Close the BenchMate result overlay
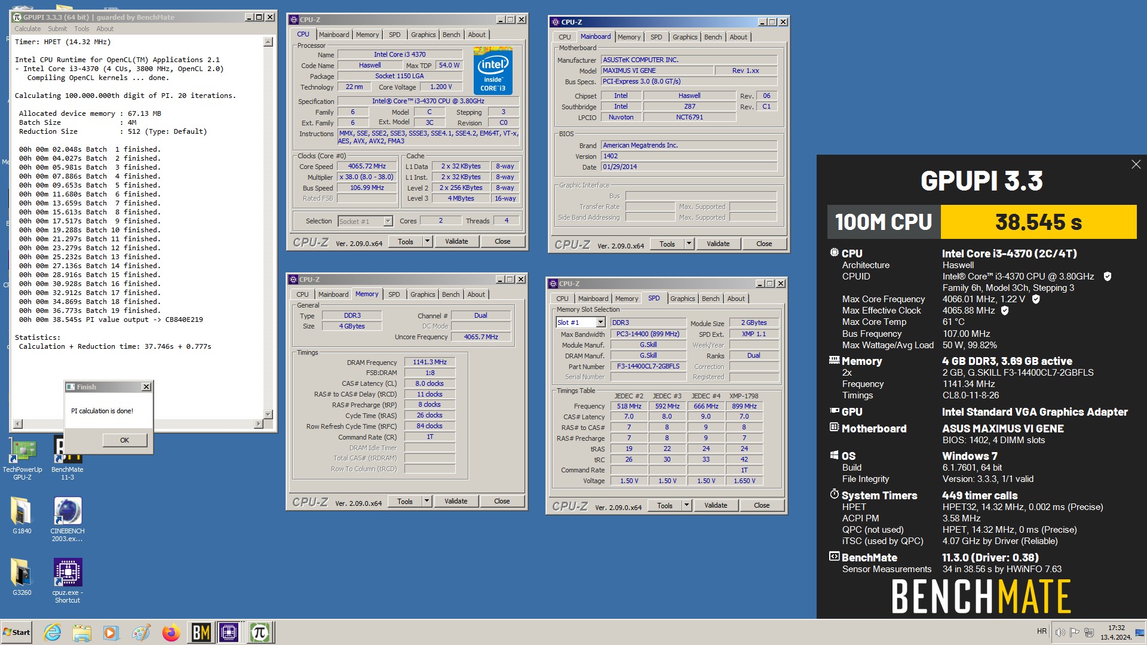 (x=1136, y=164)
